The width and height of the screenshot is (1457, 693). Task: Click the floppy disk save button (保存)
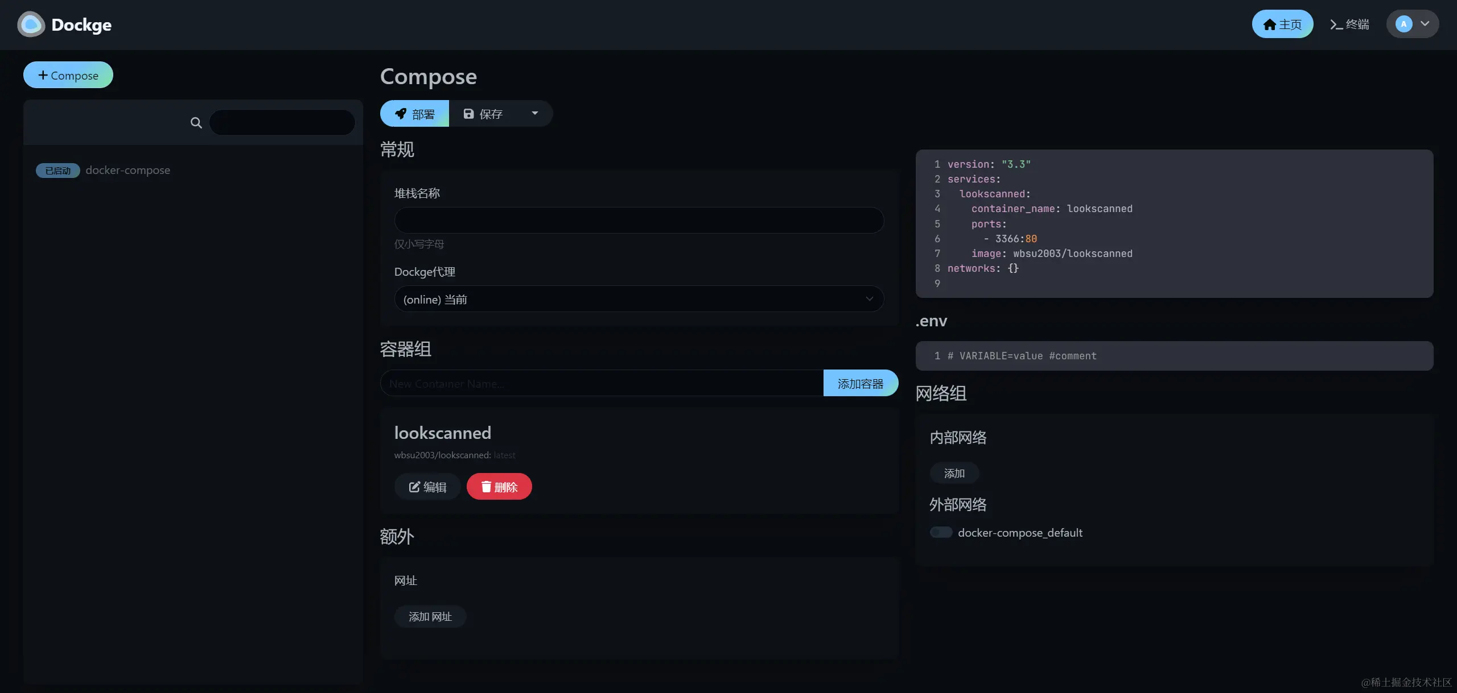click(483, 114)
